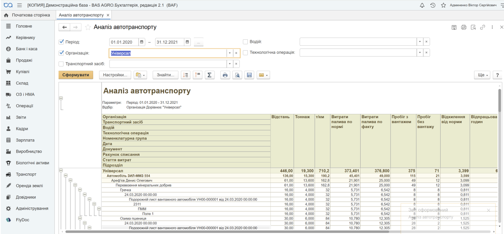
Task: Collapse Автомобіль ЗИЛ-ММЗ 554 group
Action: coord(65,175)
